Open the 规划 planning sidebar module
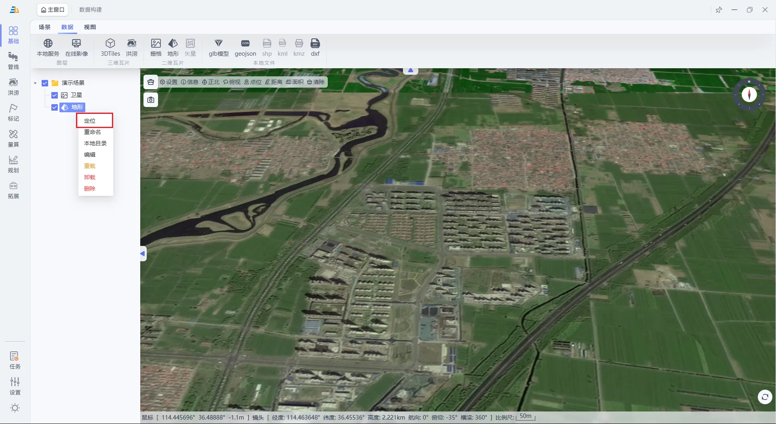This screenshot has width=776, height=424. [x=13, y=164]
